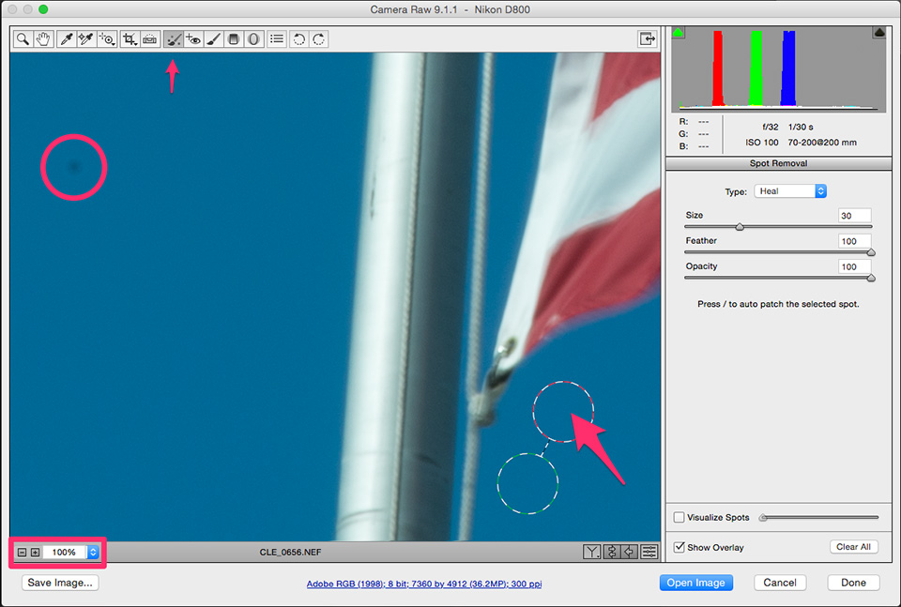Toggle highlight clipping warning in histogram

coord(879,32)
